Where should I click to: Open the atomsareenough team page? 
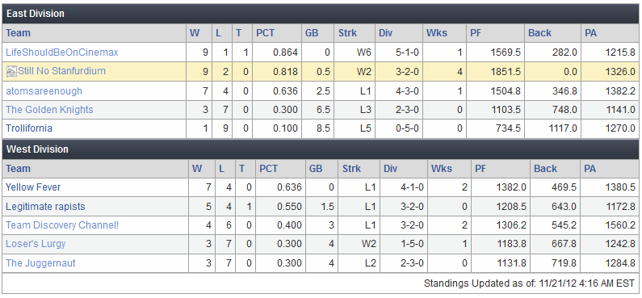pos(44,91)
